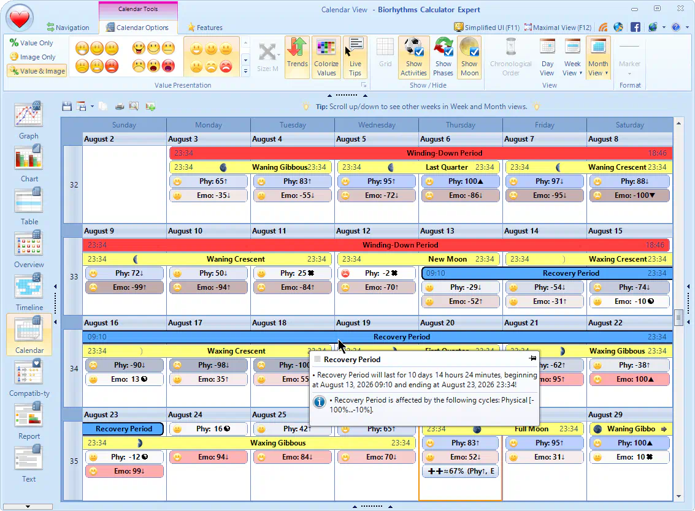Image resolution: width=695 pixels, height=511 pixels.
Task: Click the RSS feed icon
Action: click(603, 27)
